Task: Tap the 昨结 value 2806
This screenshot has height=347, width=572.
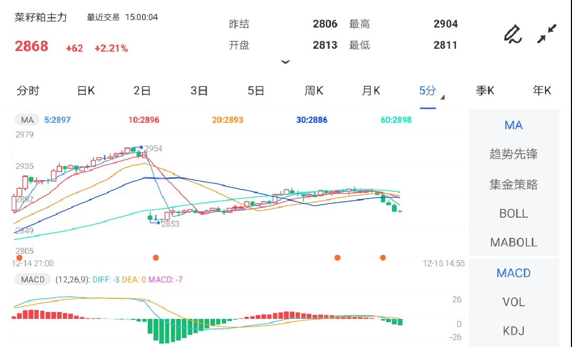Action: coord(325,24)
